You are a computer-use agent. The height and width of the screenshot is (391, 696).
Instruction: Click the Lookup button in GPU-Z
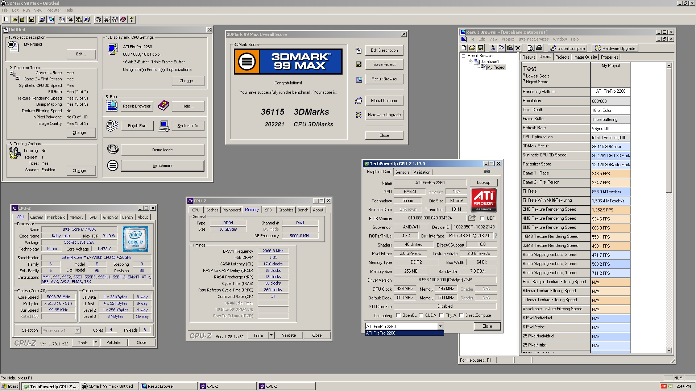(x=484, y=182)
